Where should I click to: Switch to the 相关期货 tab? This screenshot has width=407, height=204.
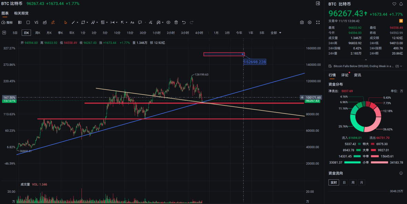pyautogui.click(x=21, y=13)
